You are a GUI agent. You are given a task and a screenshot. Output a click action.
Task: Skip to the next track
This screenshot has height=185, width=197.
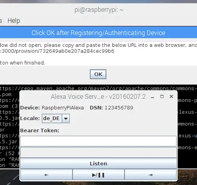click(x=151, y=175)
